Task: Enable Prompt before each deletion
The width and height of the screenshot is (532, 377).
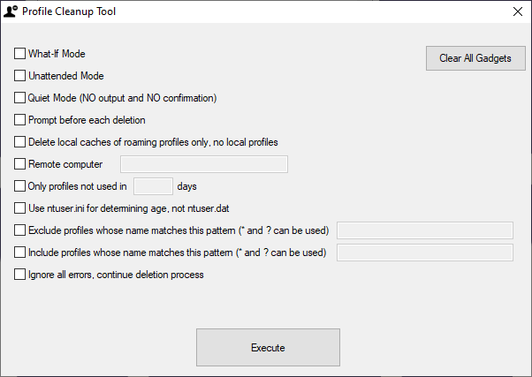Action: 20,120
